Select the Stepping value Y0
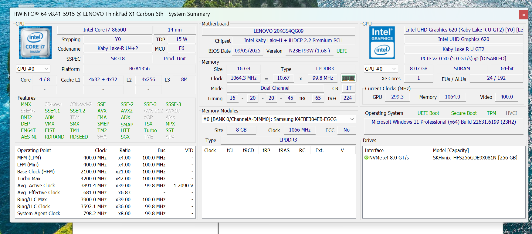Screen dimensions: 532x234 click(x=118, y=39)
